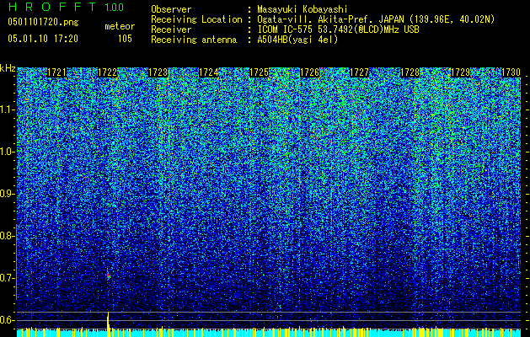Click the 1730 time marker

point(511,72)
